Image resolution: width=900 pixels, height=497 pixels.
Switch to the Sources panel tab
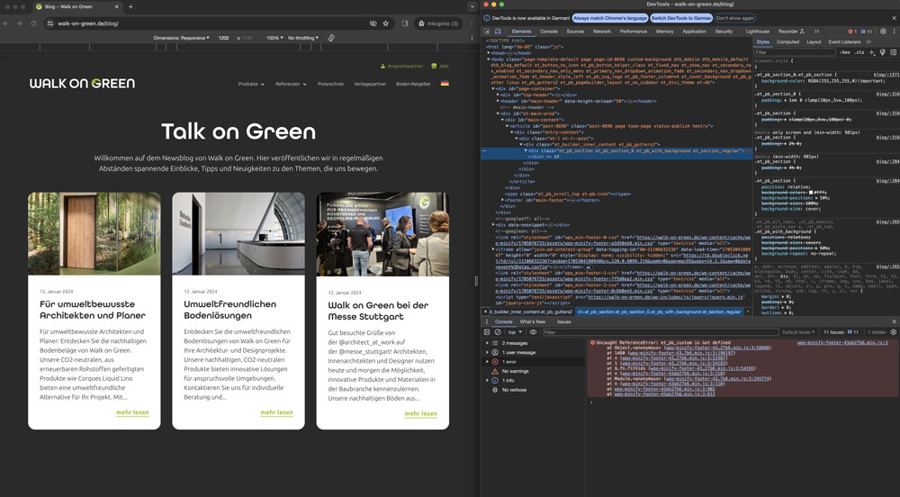tap(575, 32)
